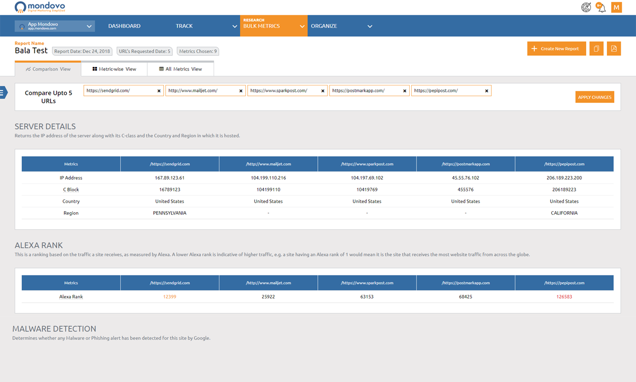Click the Create New Report button
The image size is (636, 382).
tap(556, 48)
